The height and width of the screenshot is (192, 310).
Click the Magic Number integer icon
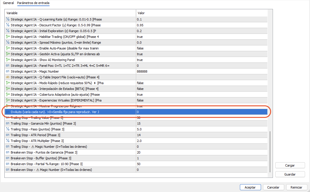(8, 71)
